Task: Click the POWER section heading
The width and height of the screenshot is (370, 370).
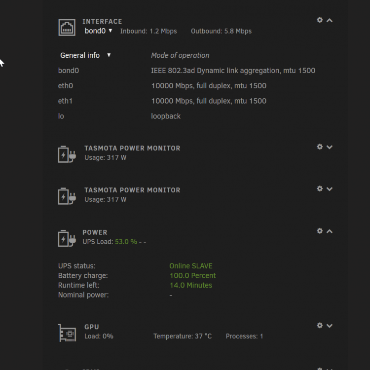Action: pyautogui.click(x=95, y=232)
